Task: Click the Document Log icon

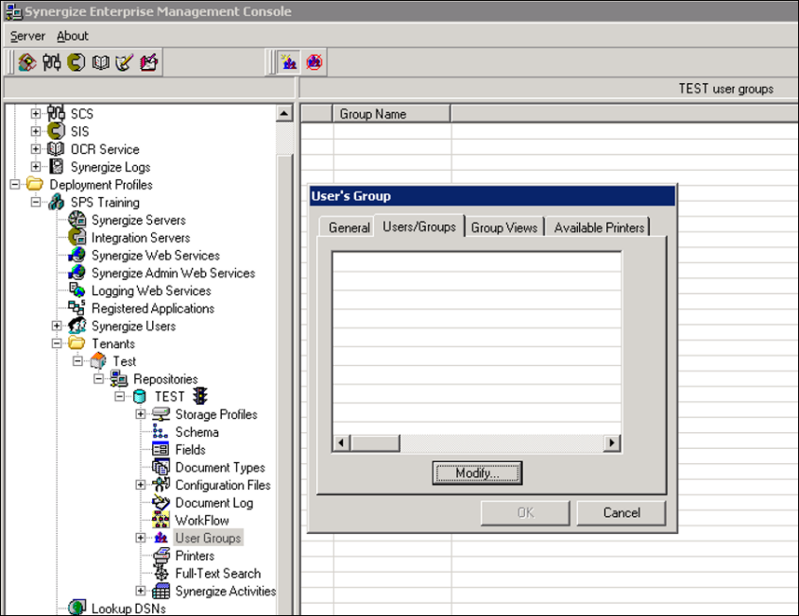Action: click(161, 503)
